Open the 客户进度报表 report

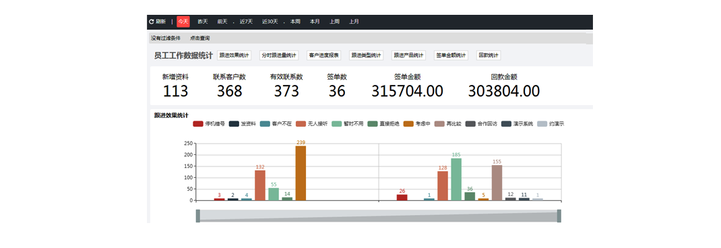click(x=323, y=55)
